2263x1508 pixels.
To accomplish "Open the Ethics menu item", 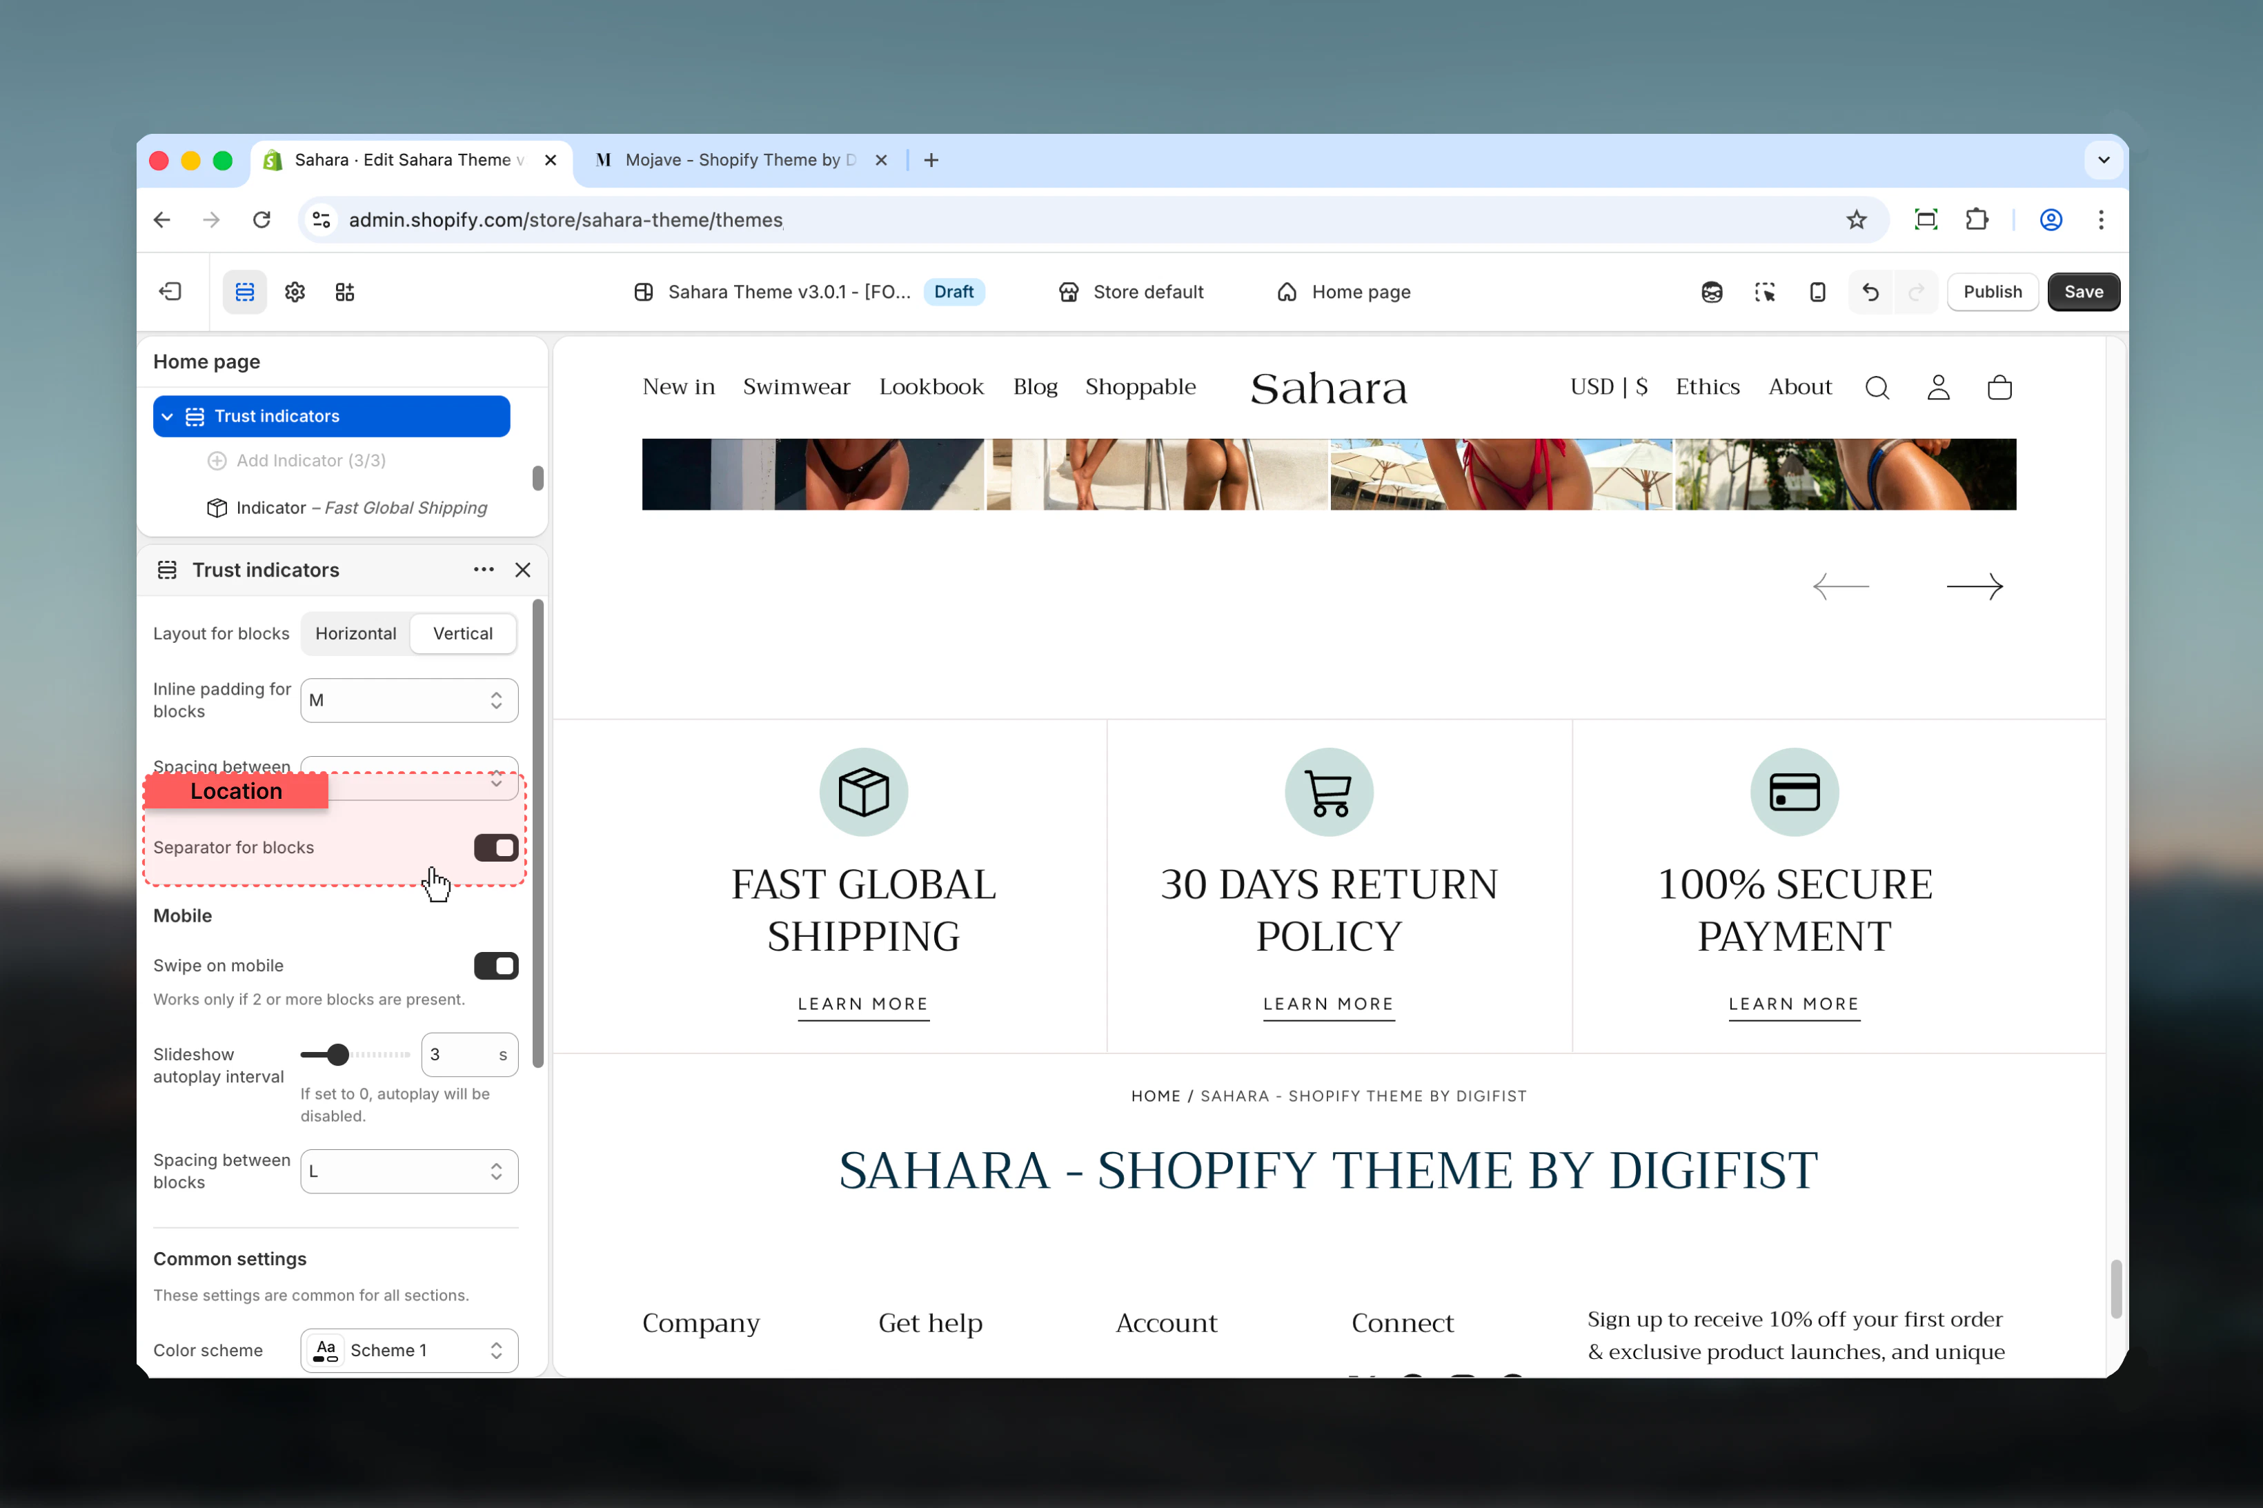I will tap(1707, 386).
